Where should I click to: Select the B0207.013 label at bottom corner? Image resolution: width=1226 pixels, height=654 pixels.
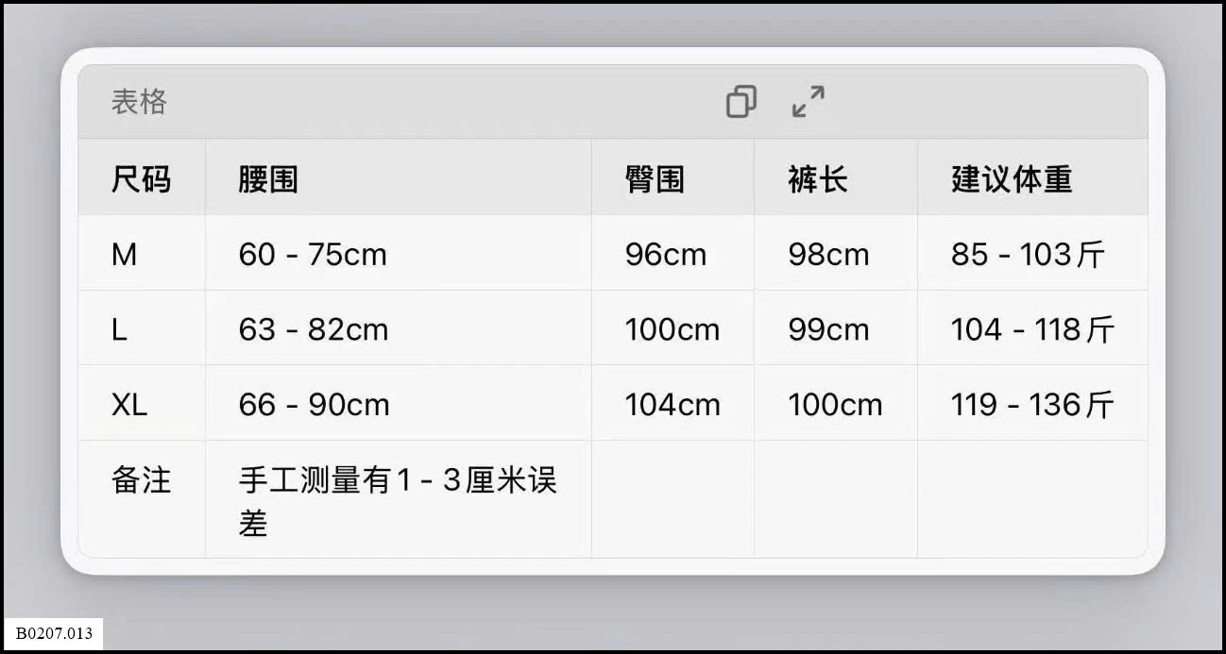(54, 633)
